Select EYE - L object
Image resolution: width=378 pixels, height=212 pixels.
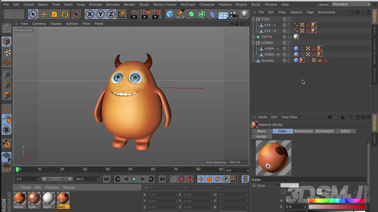tap(270, 25)
